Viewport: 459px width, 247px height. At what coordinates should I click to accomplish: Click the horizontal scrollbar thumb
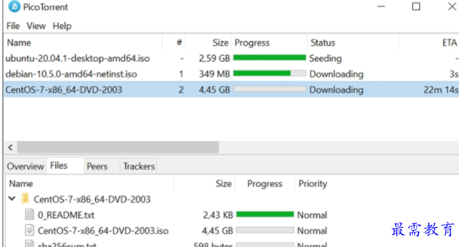(x=118, y=147)
